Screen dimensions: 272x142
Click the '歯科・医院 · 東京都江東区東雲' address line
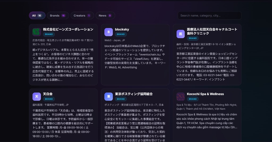(206, 46)
